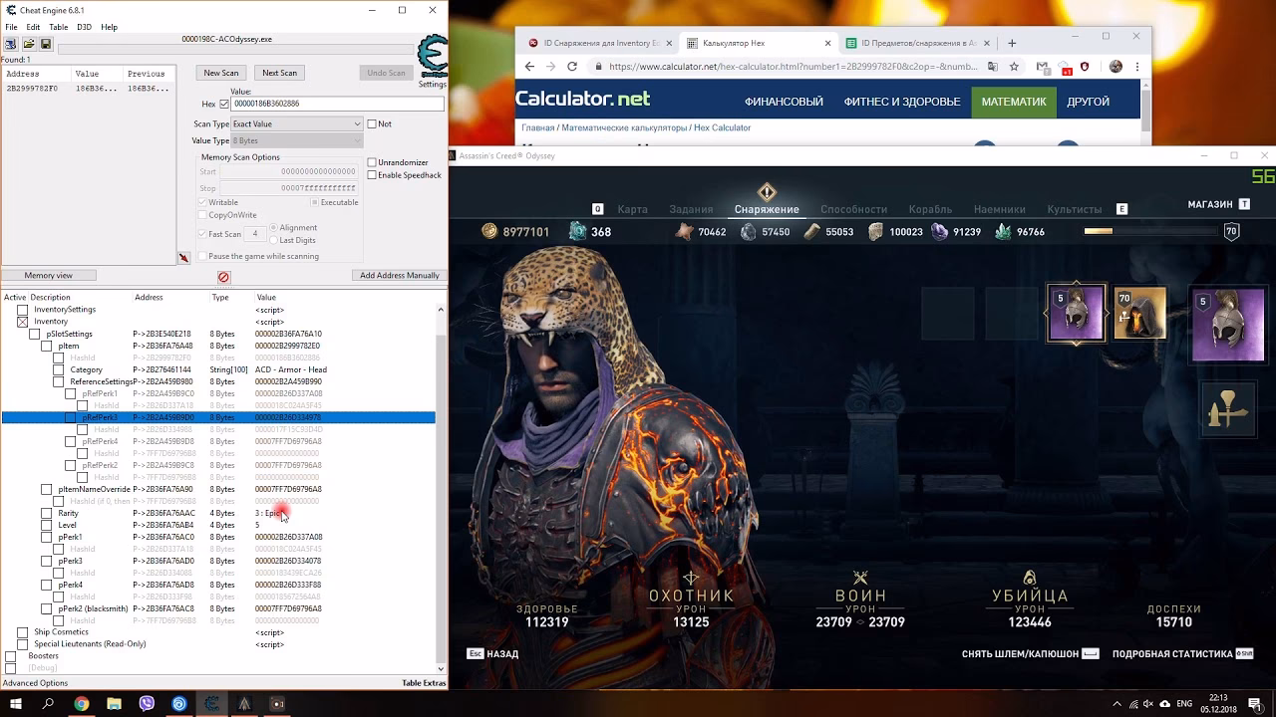Open the Table menu
Screen dimensions: 1276x717
pos(59,27)
